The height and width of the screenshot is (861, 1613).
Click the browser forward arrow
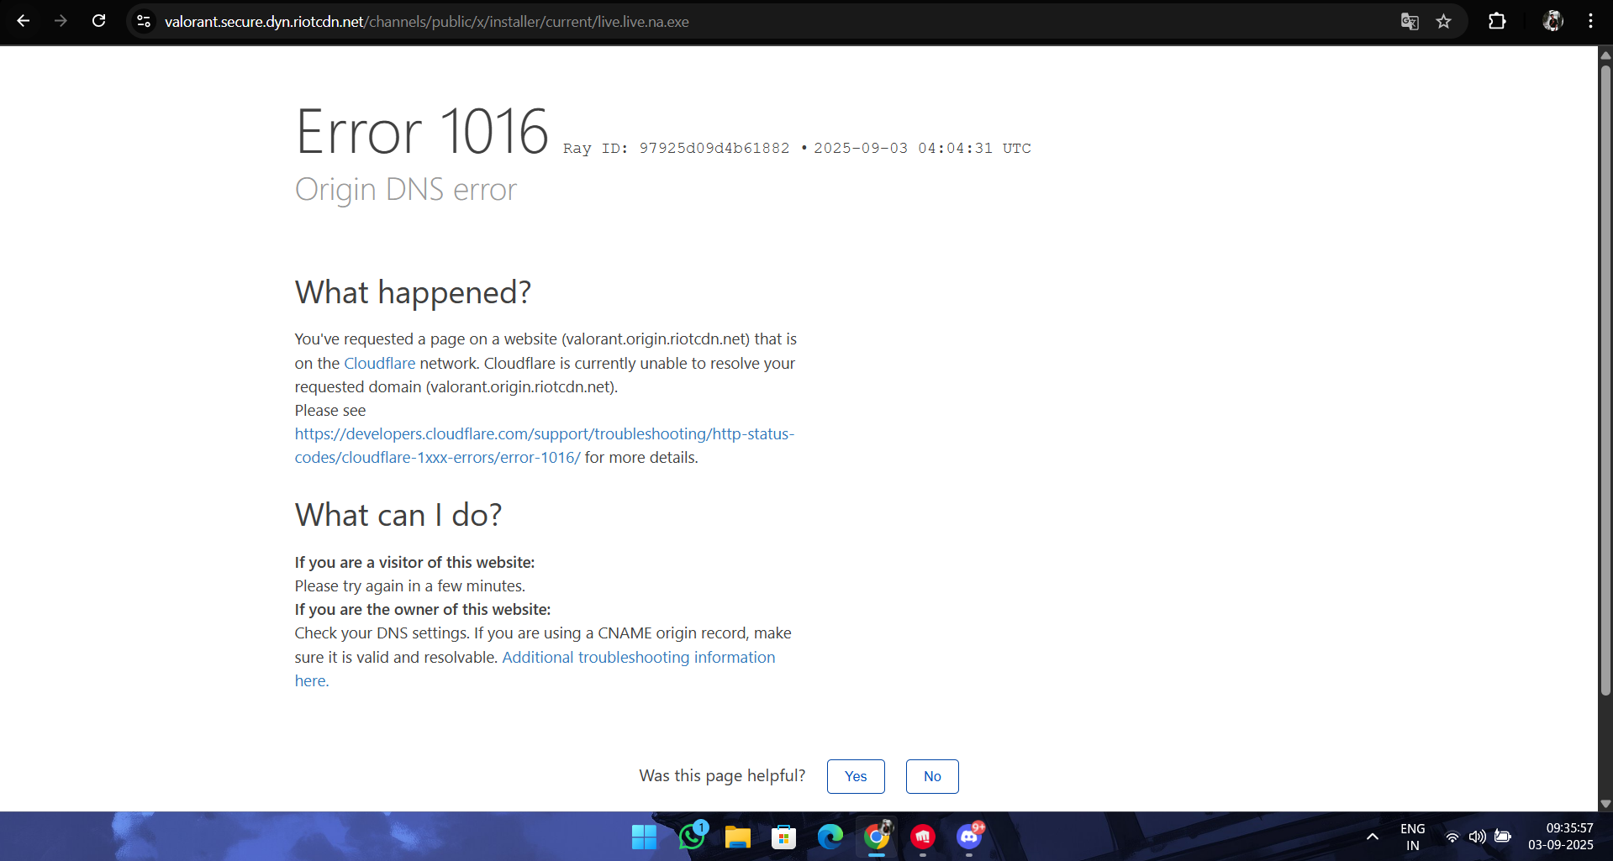pos(61,21)
